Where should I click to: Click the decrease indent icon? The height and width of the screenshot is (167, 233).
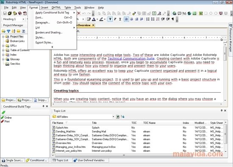163,19
